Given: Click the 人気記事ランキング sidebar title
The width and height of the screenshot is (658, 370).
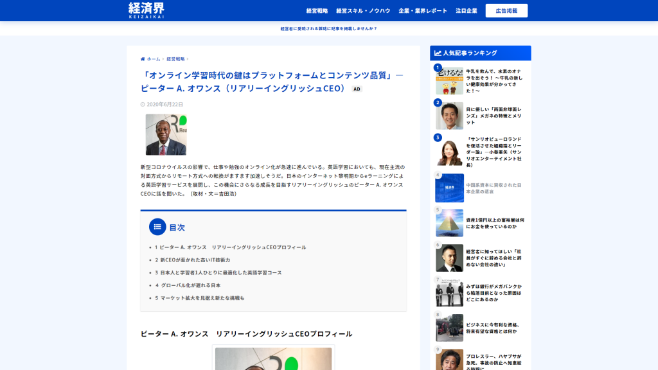Looking at the screenshot, I should 470,53.
